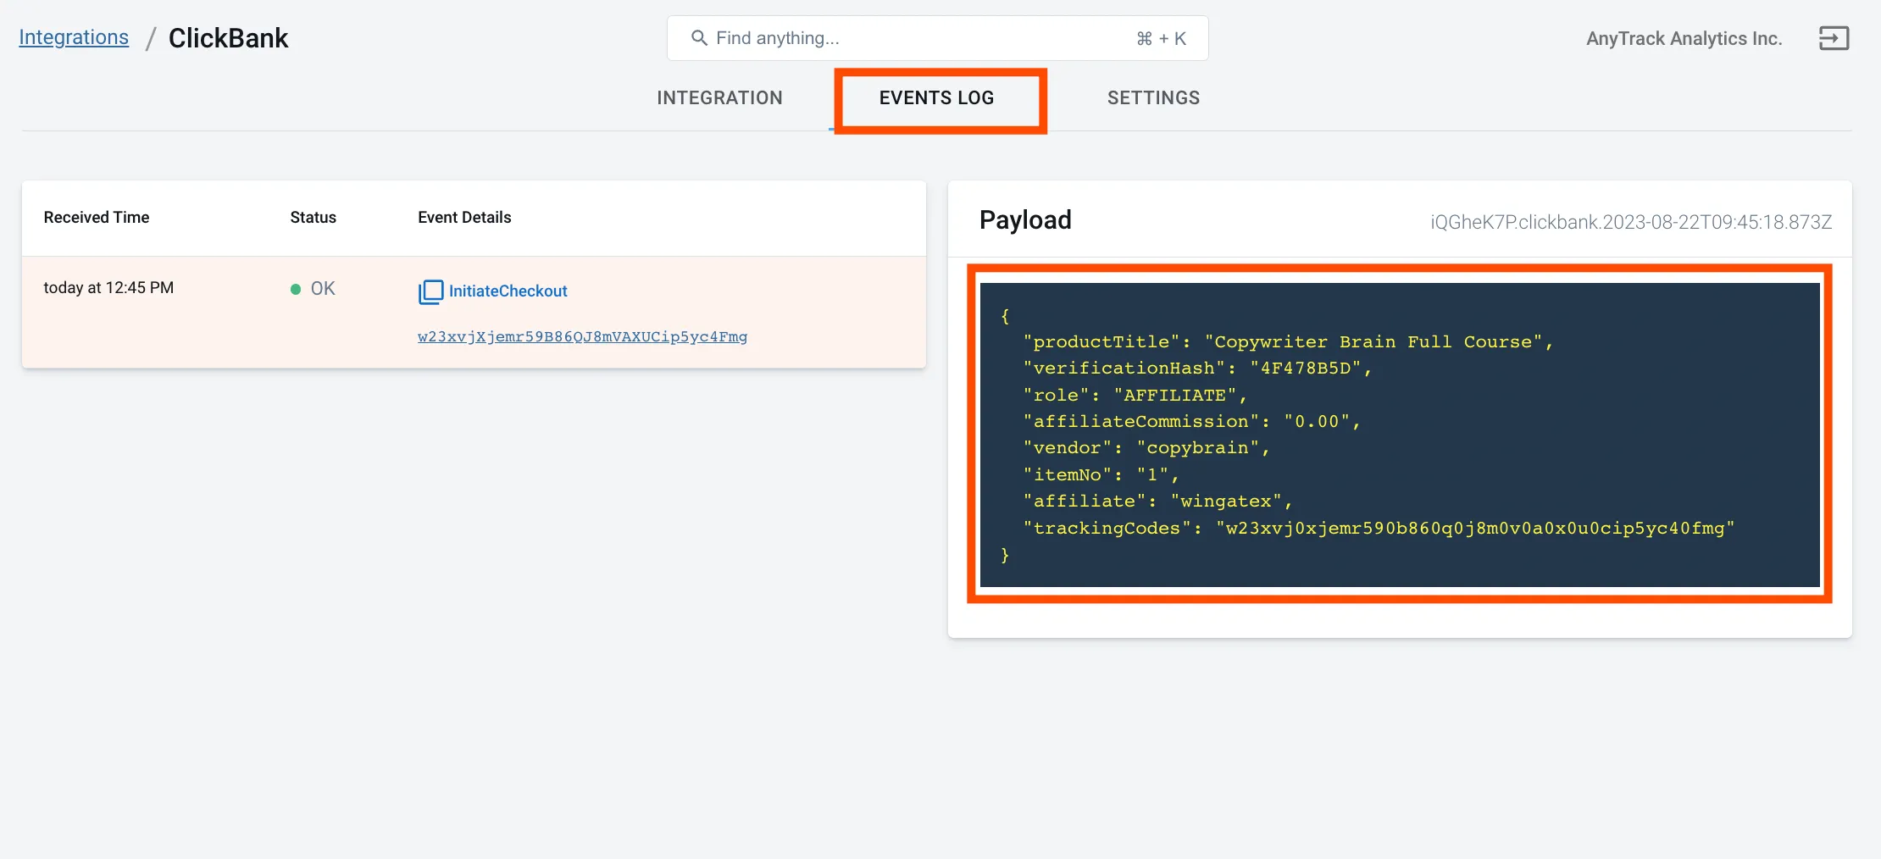Click the AnyTrack Analytics Inc. account name
This screenshot has height=859, width=1881.
click(1684, 38)
